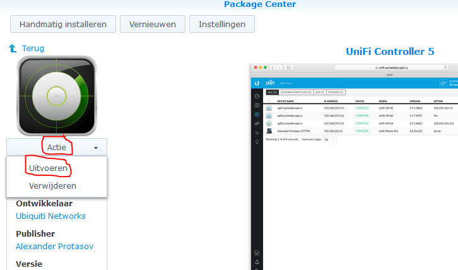Choose Uitvoeren from the Actie menu

pos(48,168)
